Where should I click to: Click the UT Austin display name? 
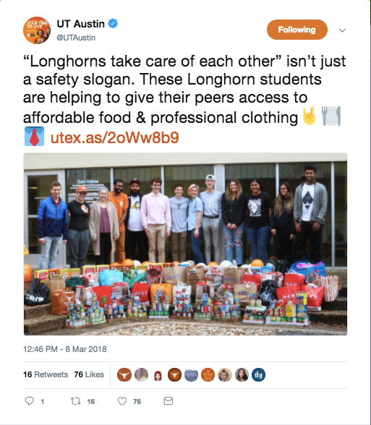pos(80,24)
